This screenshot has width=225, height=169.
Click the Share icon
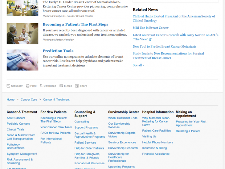(x=77, y=86)
